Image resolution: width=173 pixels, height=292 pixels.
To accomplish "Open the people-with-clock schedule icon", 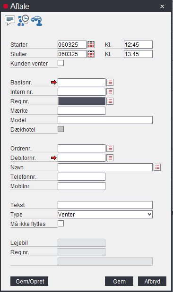I will pyautogui.click(x=23, y=20).
